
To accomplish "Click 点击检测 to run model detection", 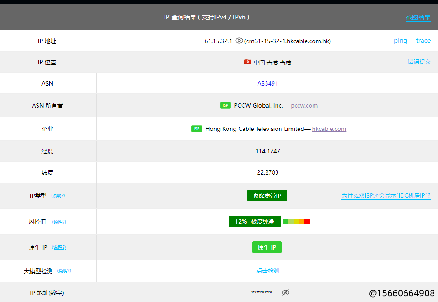I will (268, 271).
